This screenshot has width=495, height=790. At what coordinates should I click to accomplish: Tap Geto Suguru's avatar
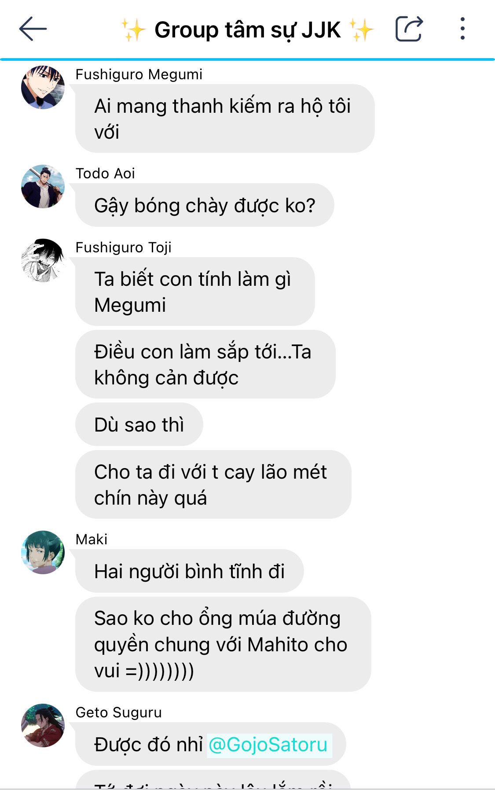[43, 725]
